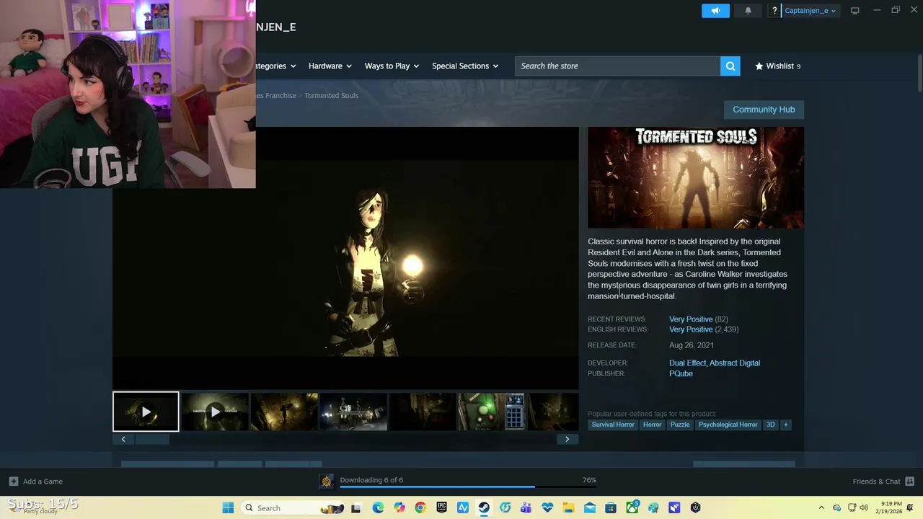Open the developer Dual Effect link
This screenshot has height=519, width=923.
[x=687, y=363]
